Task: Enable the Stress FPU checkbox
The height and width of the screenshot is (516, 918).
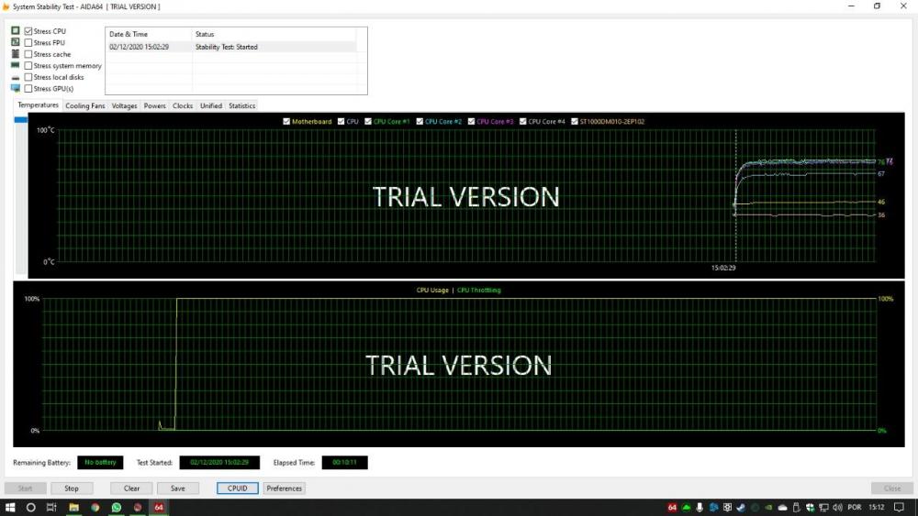Action: [28, 42]
